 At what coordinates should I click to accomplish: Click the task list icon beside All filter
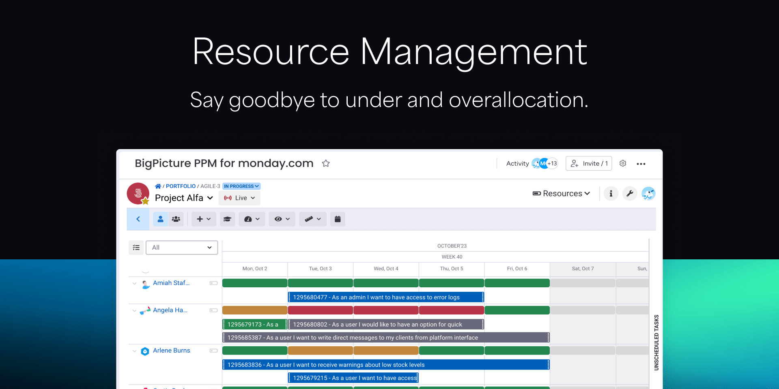[136, 247]
